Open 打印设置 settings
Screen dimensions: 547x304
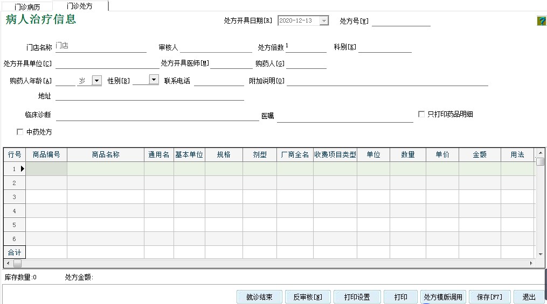pyautogui.click(x=357, y=296)
